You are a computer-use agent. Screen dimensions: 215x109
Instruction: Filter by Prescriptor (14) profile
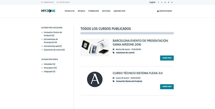coord(50,68)
